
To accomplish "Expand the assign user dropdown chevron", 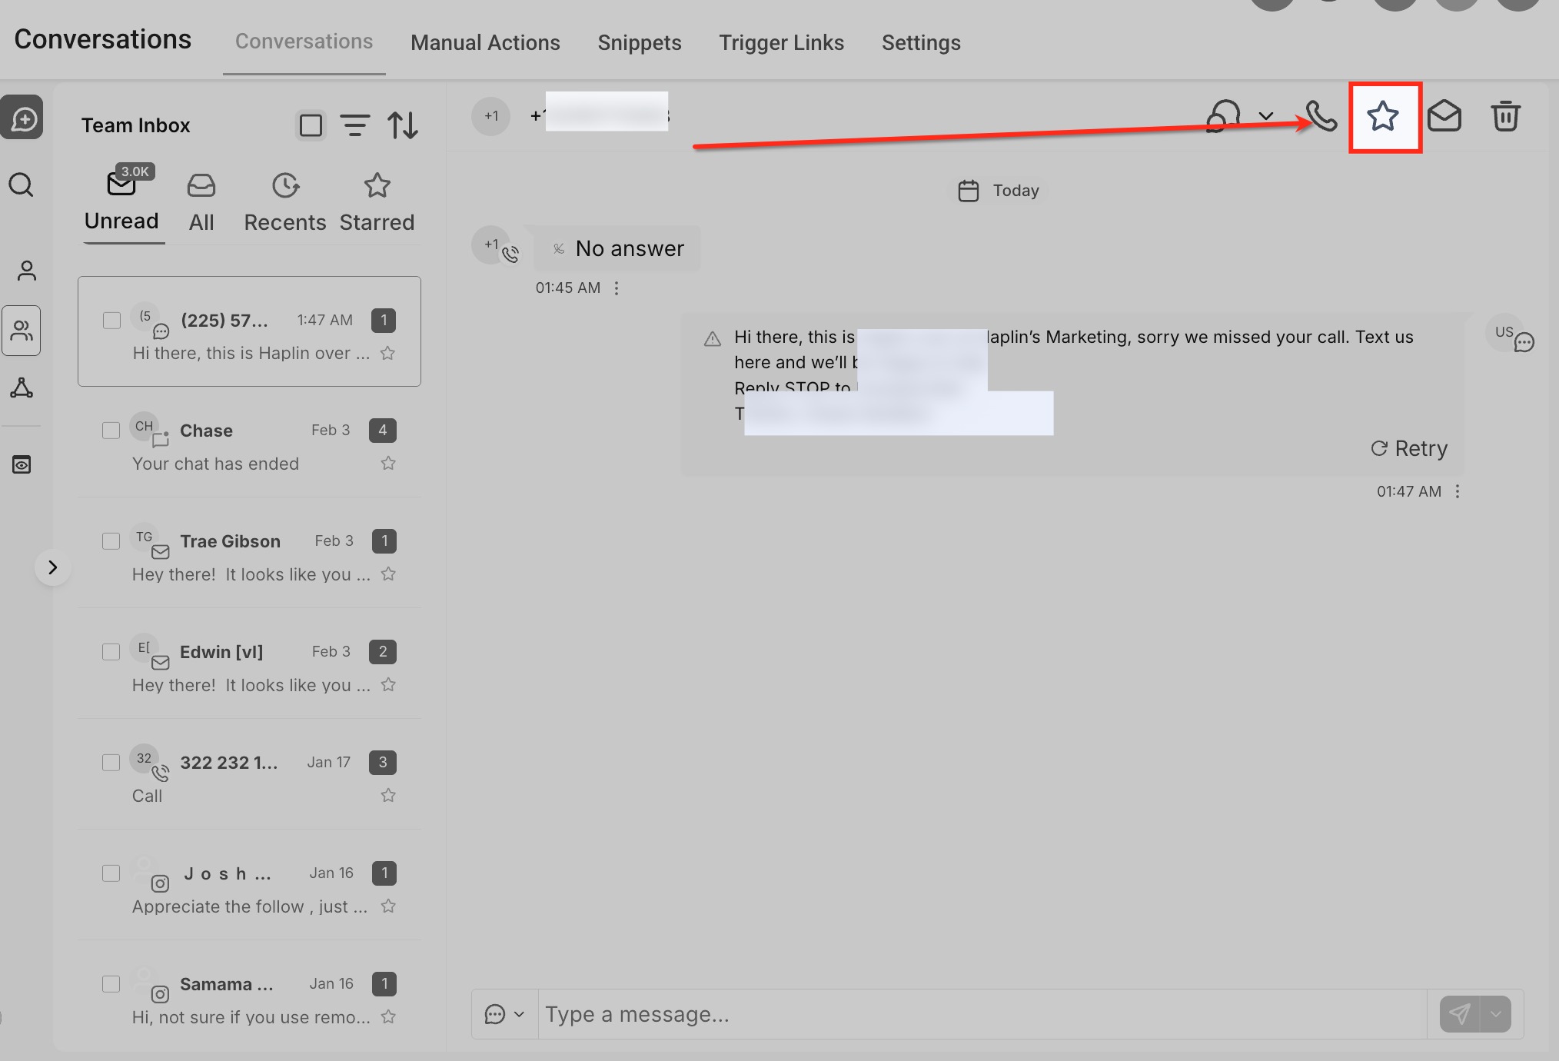I will [x=1266, y=117].
